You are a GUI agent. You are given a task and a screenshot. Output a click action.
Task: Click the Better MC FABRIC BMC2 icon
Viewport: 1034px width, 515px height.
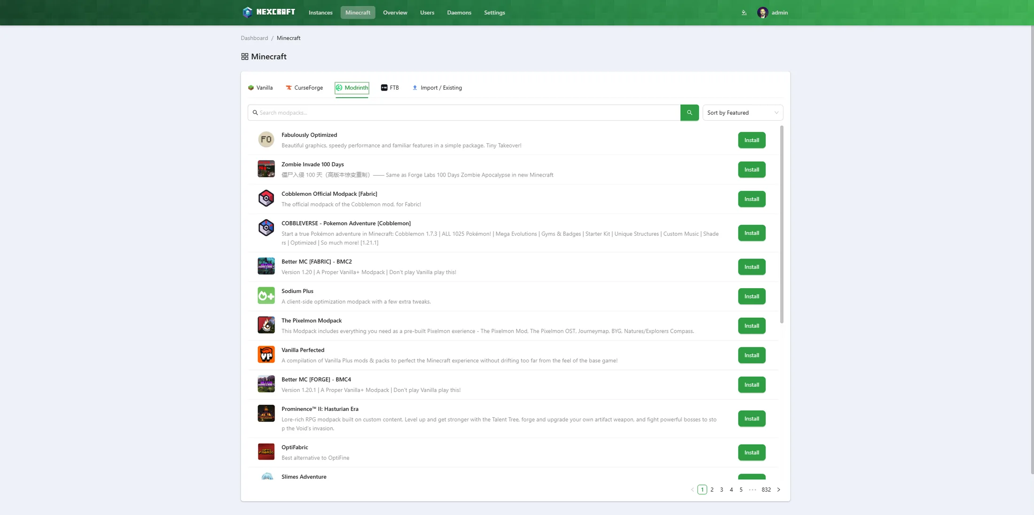point(266,266)
